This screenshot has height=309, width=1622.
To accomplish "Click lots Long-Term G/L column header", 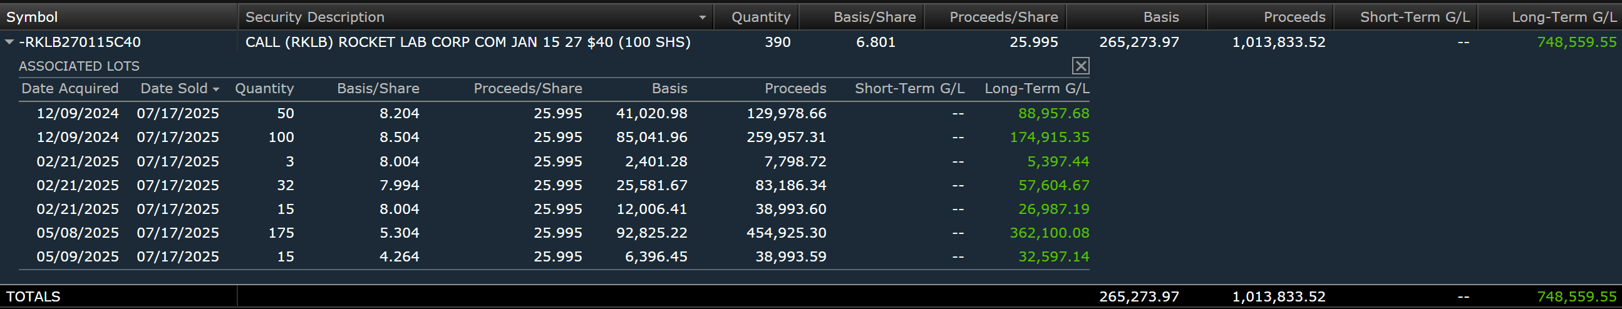I will (1036, 88).
